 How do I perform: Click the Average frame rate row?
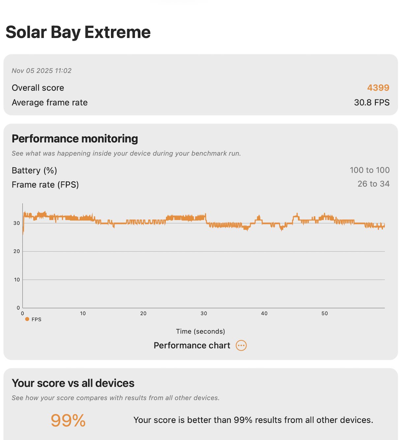50,103
